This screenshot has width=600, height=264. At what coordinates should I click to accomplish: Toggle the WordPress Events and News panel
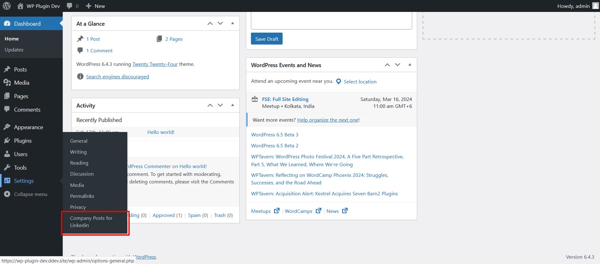[410, 65]
